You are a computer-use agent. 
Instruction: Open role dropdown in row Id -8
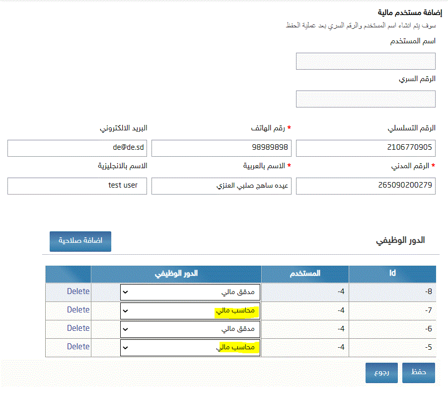(x=190, y=292)
